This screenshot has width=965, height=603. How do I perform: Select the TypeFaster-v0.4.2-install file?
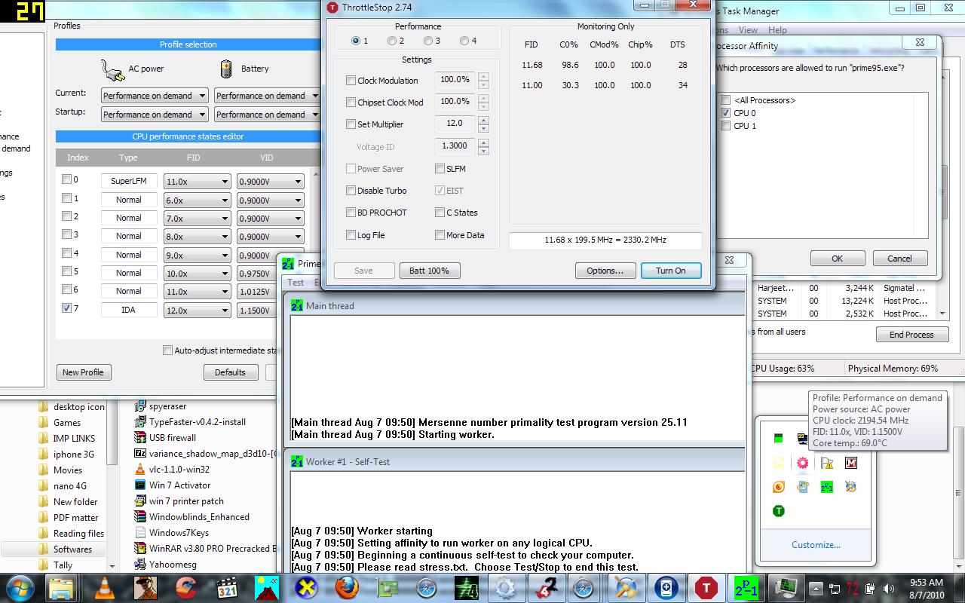click(190, 422)
